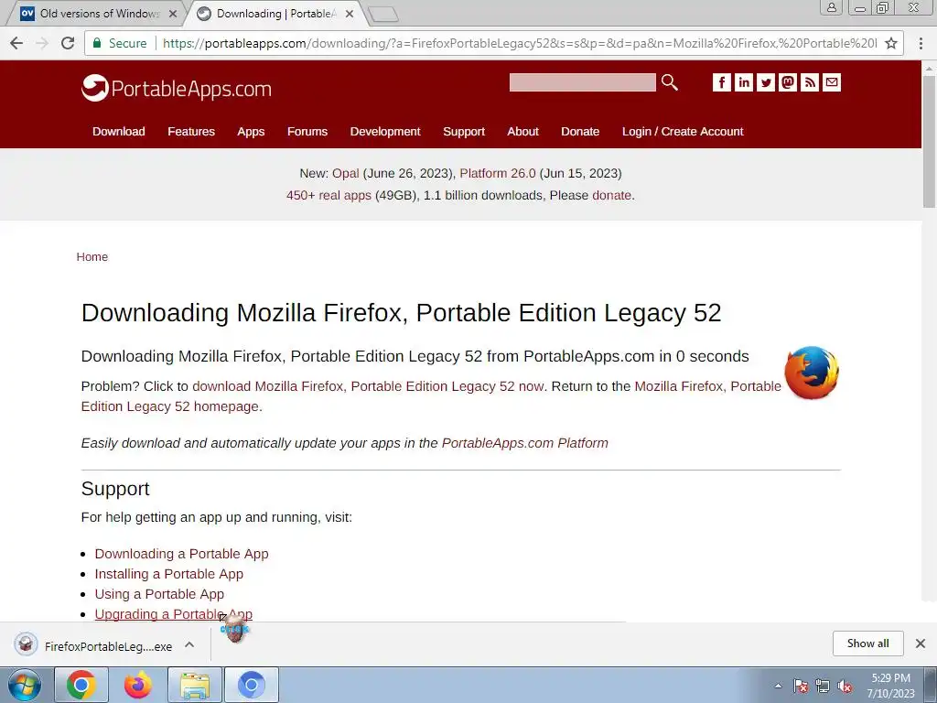Click the site search magnifier icon

click(x=670, y=82)
